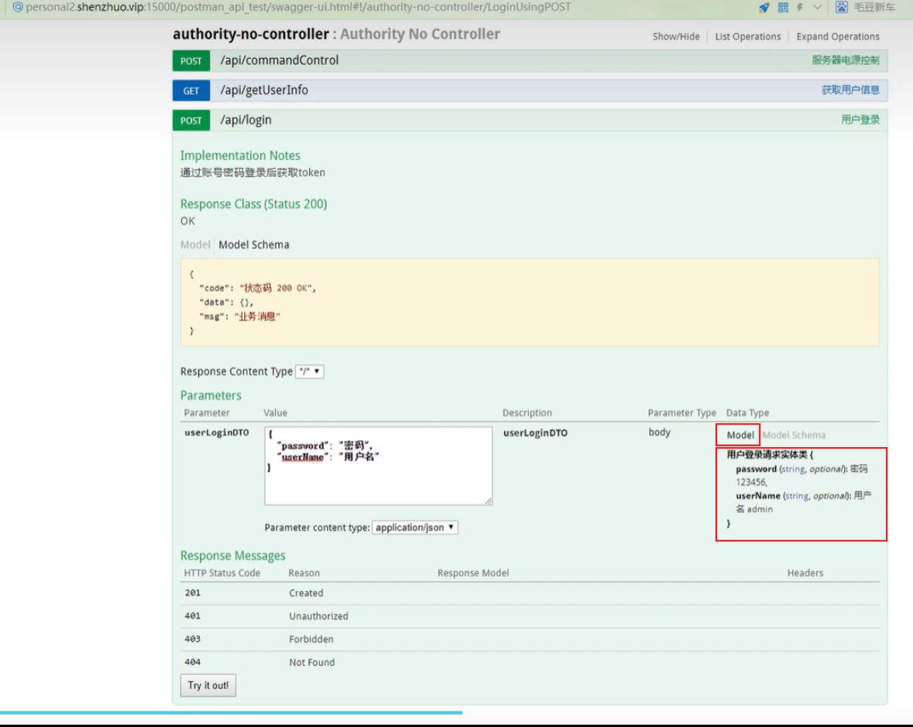Open the Response Content Type dropdown
Viewport: 913px width, 727px height.
point(310,371)
